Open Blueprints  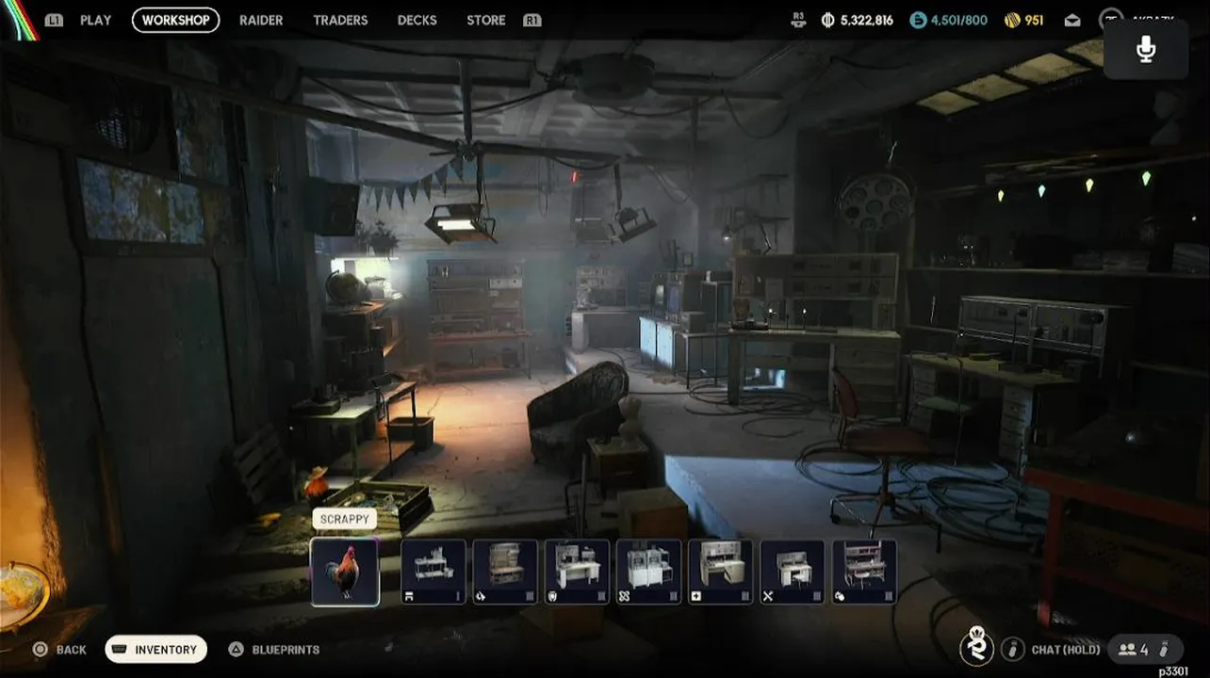click(x=286, y=650)
